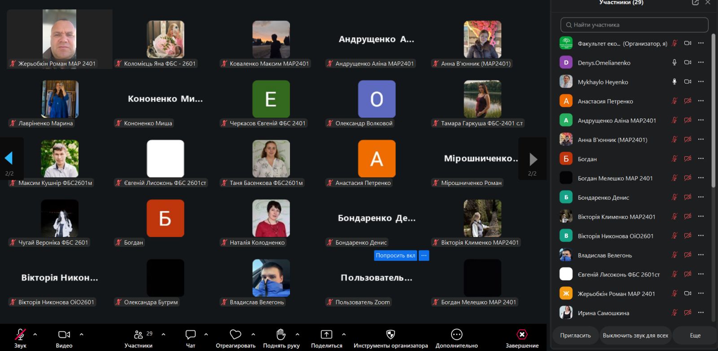Expand the share options arrow beside Поделиться

344,334
